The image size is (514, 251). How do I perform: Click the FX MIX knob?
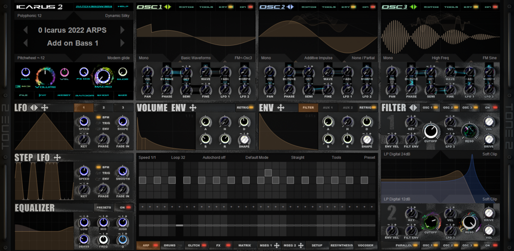(84, 72)
